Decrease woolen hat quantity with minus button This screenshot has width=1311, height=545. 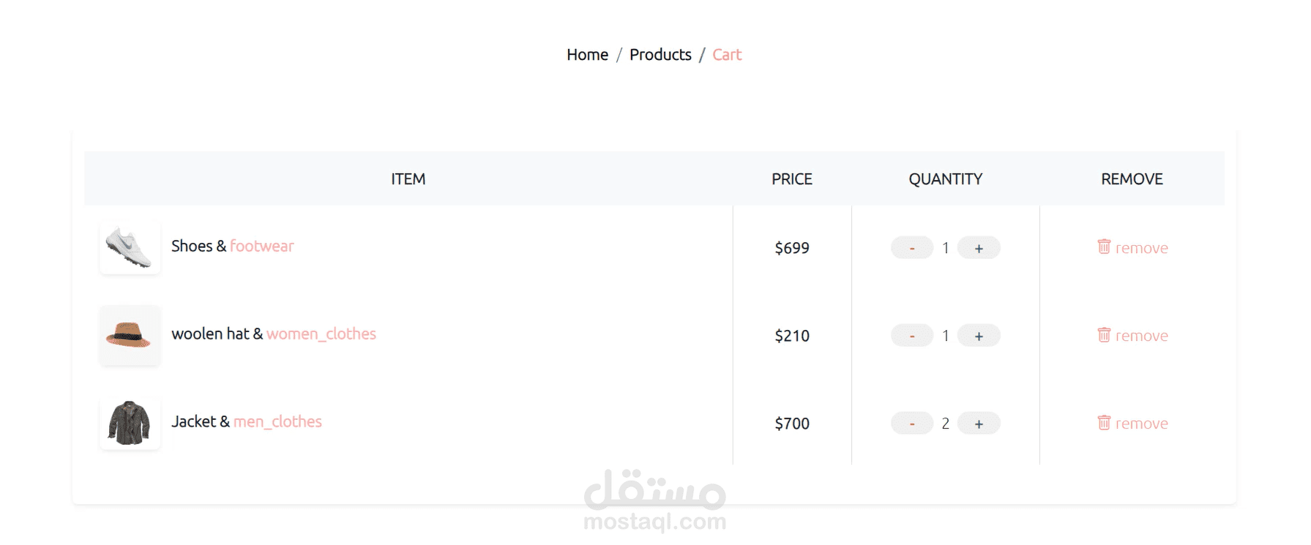912,336
